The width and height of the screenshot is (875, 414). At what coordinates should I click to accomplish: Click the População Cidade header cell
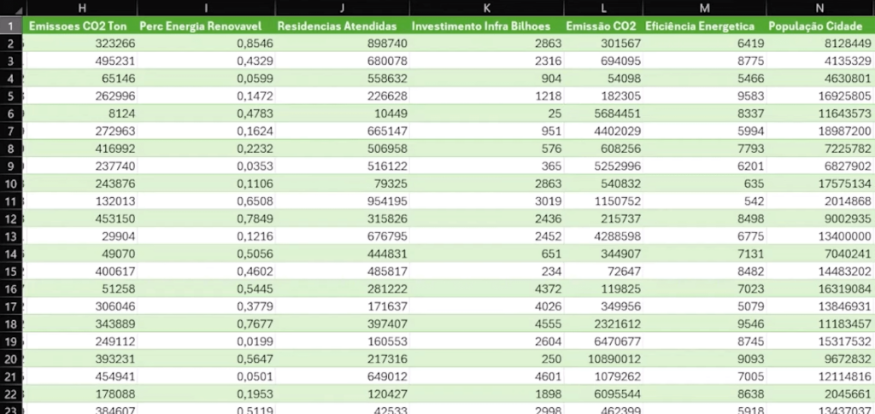[820, 26]
